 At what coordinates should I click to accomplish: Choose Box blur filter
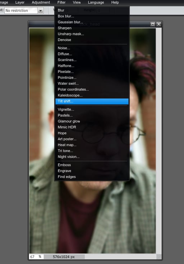coord(92,16)
